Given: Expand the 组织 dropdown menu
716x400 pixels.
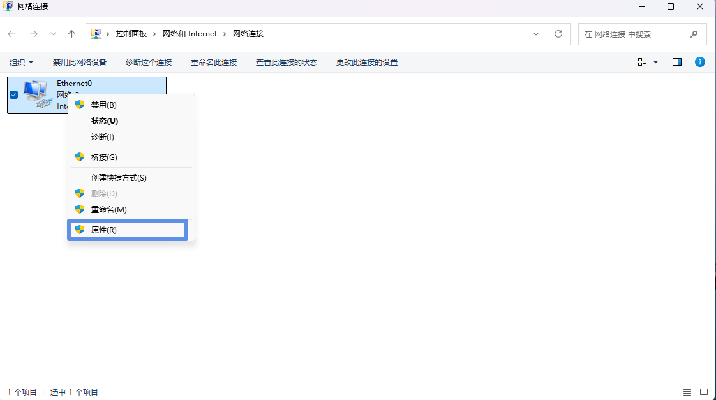Looking at the screenshot, I should click(x=21, y=62).
